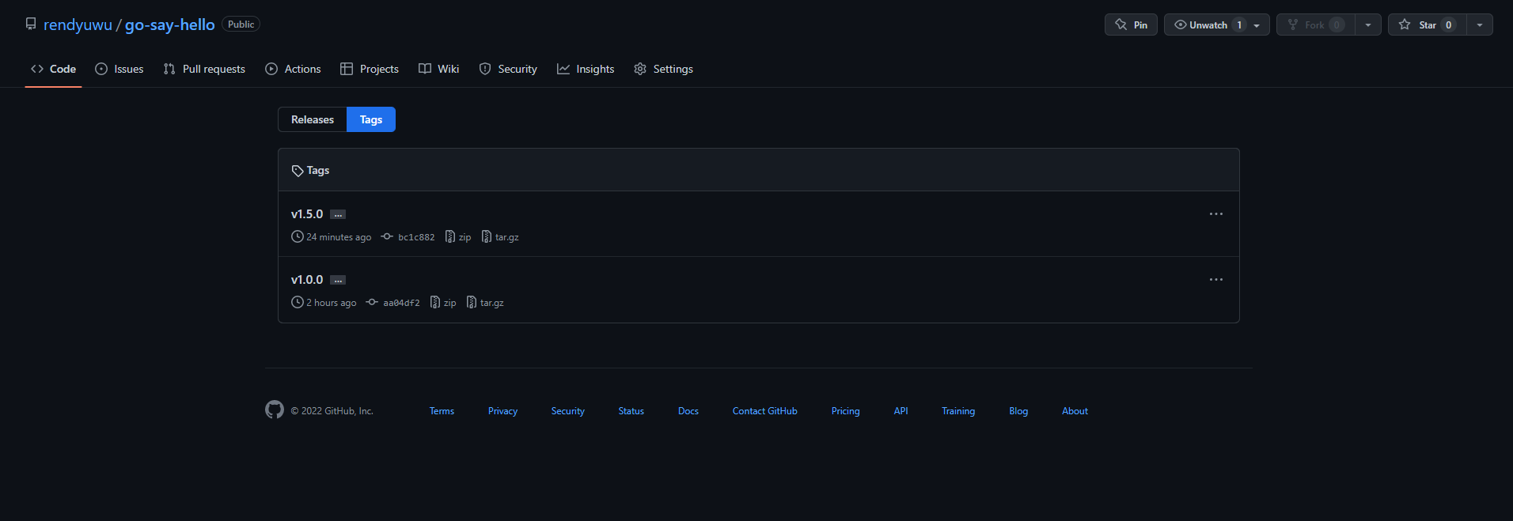
Task: Expand the v1.5.0 tag message ellipsis
Action: coord(338,214)
